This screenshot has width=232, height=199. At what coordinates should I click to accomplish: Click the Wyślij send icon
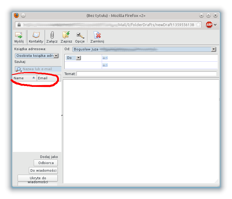pyautogui.click(x=19, y=35)
